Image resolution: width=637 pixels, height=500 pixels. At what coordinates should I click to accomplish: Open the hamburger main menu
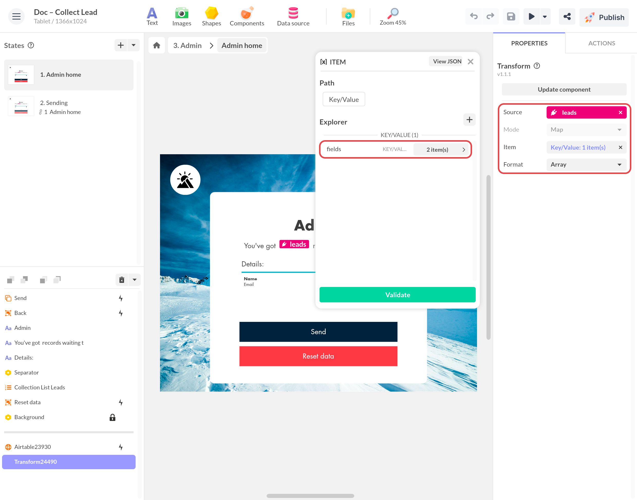point(16,16)
